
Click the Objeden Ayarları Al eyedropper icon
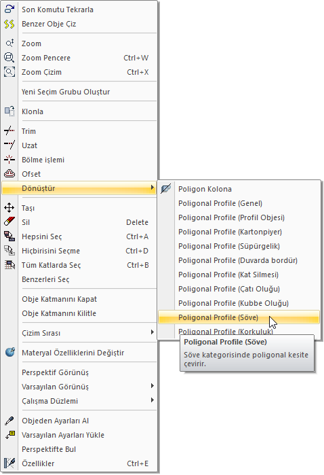click(x=9, y=421)
